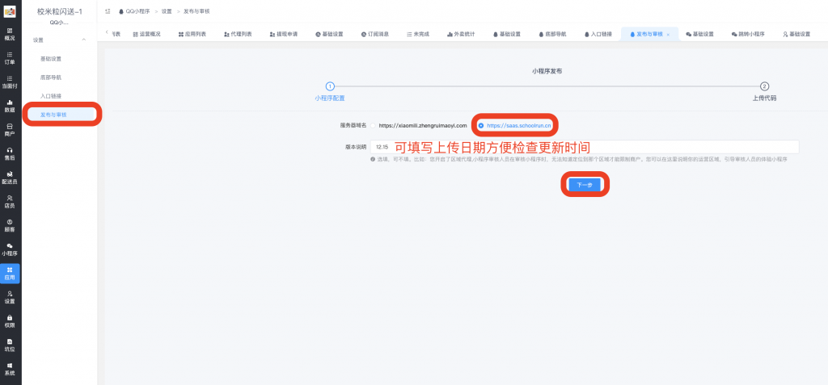Image resolution: width=828 pixels, height=385 pixels.
Task: Open 概况 in the dark sidebar
Action: coord(10,34)
